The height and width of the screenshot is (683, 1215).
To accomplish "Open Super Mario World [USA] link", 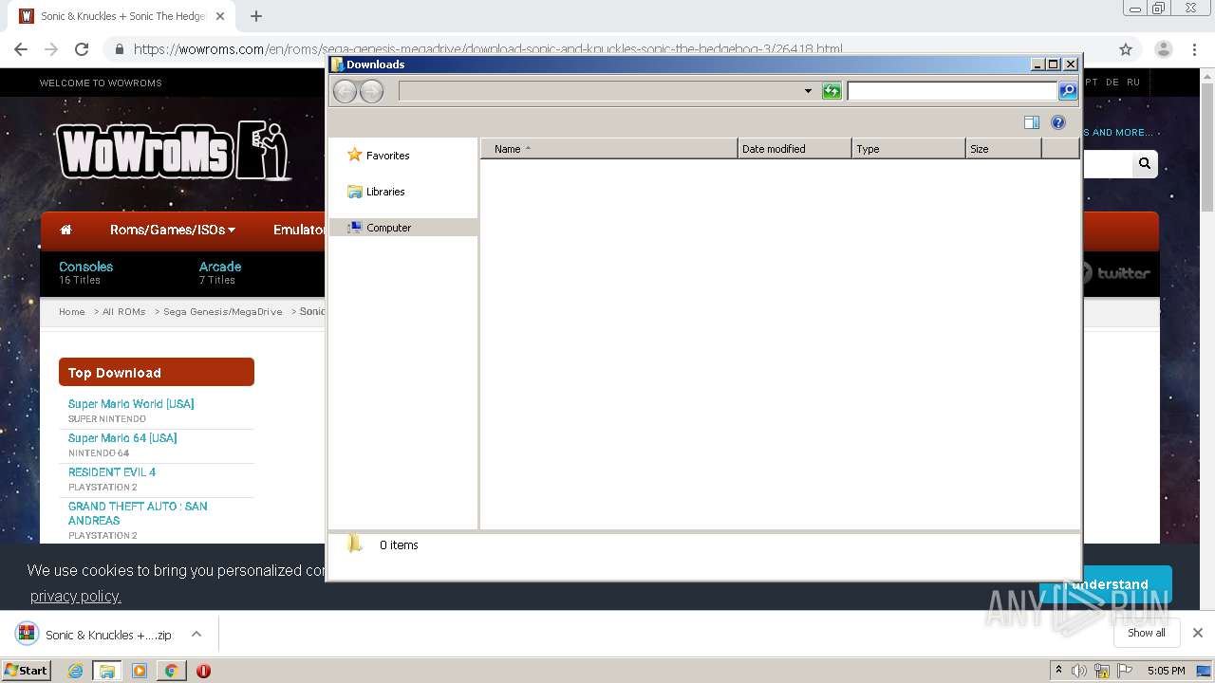I will pos(131,404).
